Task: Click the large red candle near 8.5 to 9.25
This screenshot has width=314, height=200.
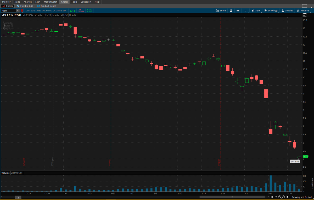Action: [x=266, y=94]
